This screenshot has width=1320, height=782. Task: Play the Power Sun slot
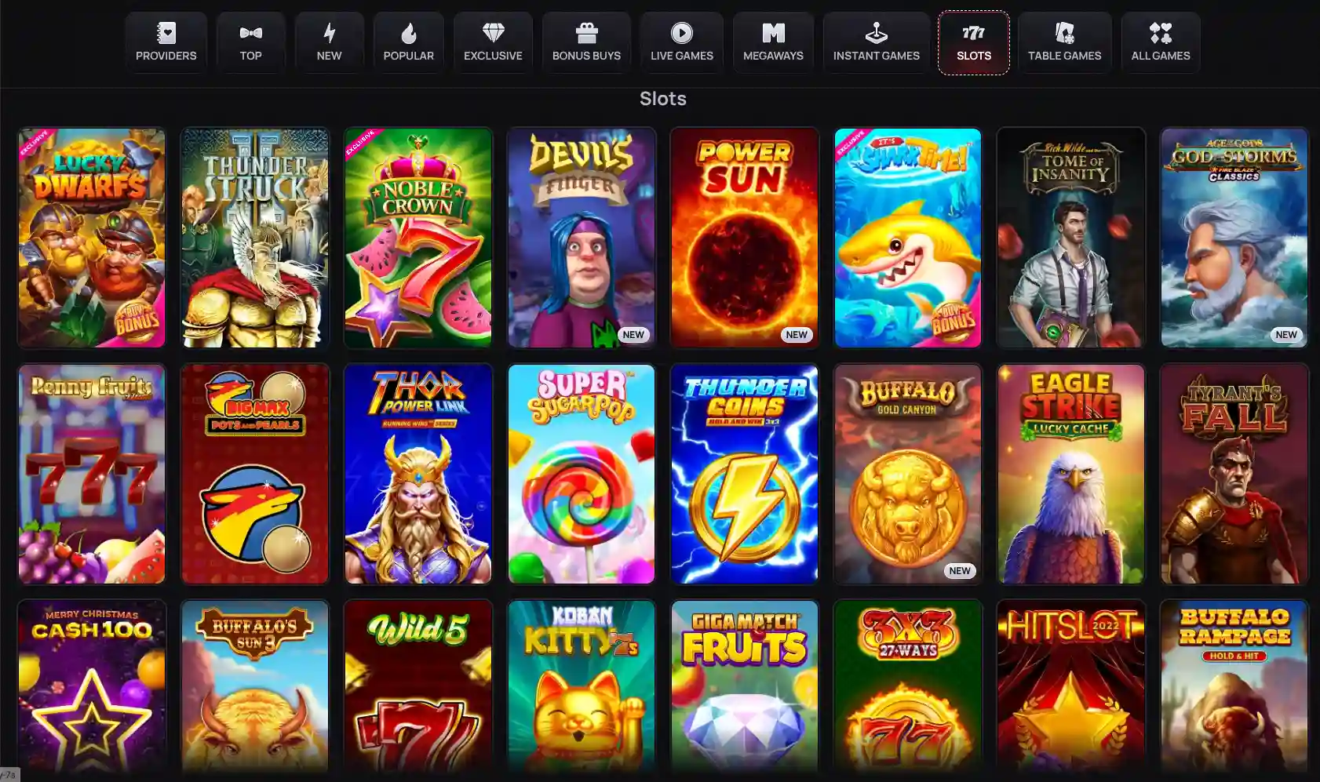tap(745, 238)
